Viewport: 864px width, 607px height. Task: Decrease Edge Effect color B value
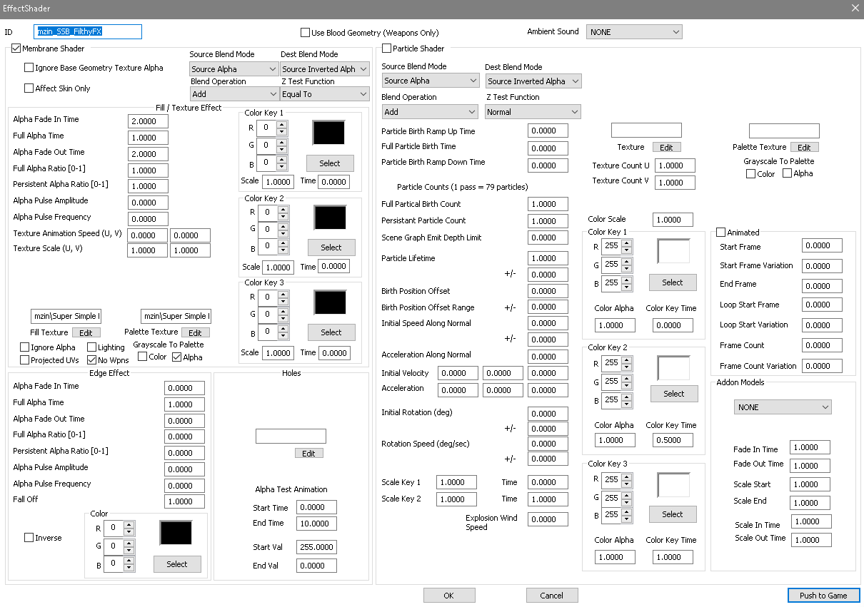pyautogui.click(x=129, y=568)
